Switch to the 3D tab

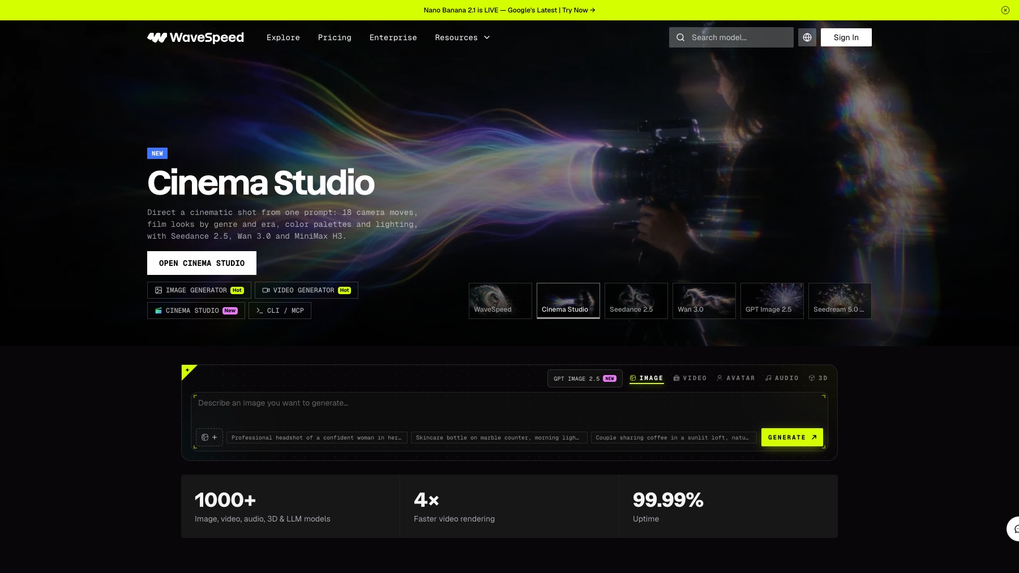click(818, 378)
